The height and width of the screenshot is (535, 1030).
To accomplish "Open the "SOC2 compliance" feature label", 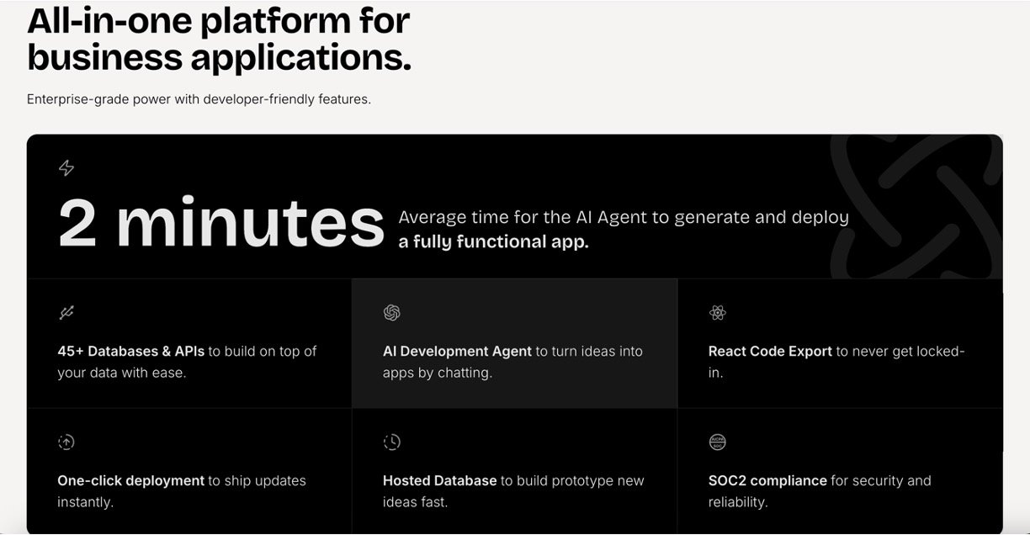I will pyautogui.click(x=767, y=481).
